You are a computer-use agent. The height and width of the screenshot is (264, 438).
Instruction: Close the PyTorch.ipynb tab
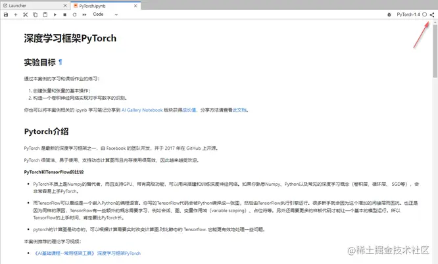[135, 6]
